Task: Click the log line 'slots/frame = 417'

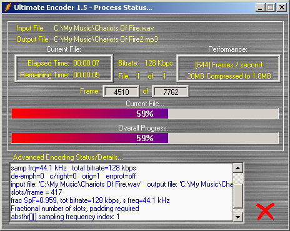Action: [x=36, y=192]
